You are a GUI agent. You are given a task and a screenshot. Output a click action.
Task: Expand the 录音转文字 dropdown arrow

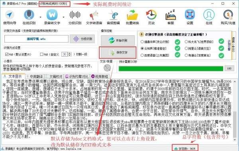click(x=64, y=17)
